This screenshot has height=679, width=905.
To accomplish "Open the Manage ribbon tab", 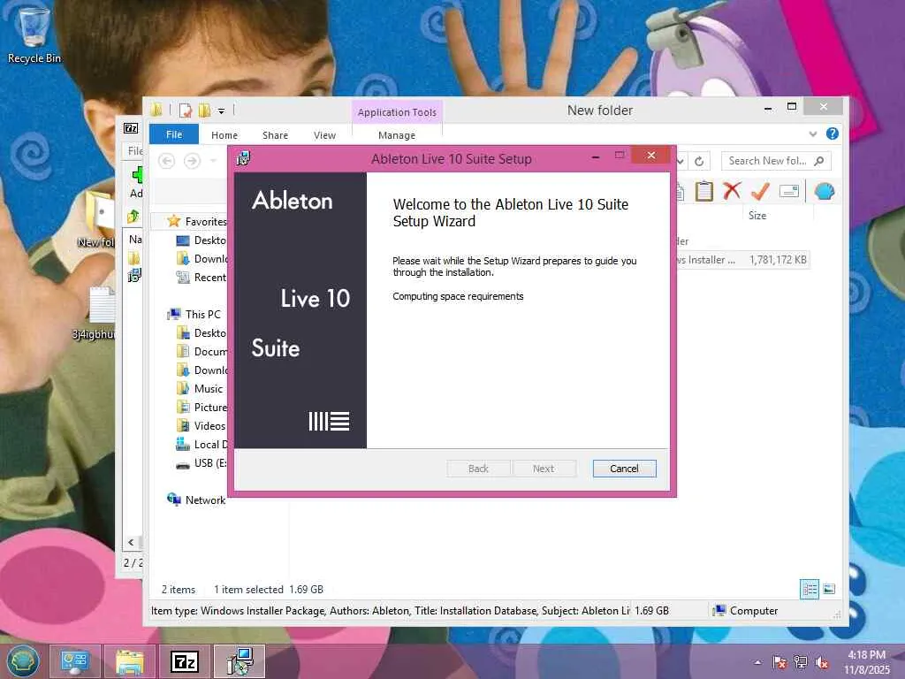I will tap(397, 135).
